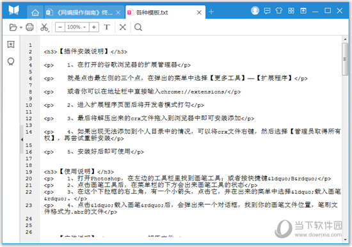Click the X tool in toolbar
The height and width of the screenshot is (247, 352).
[123, 27]
